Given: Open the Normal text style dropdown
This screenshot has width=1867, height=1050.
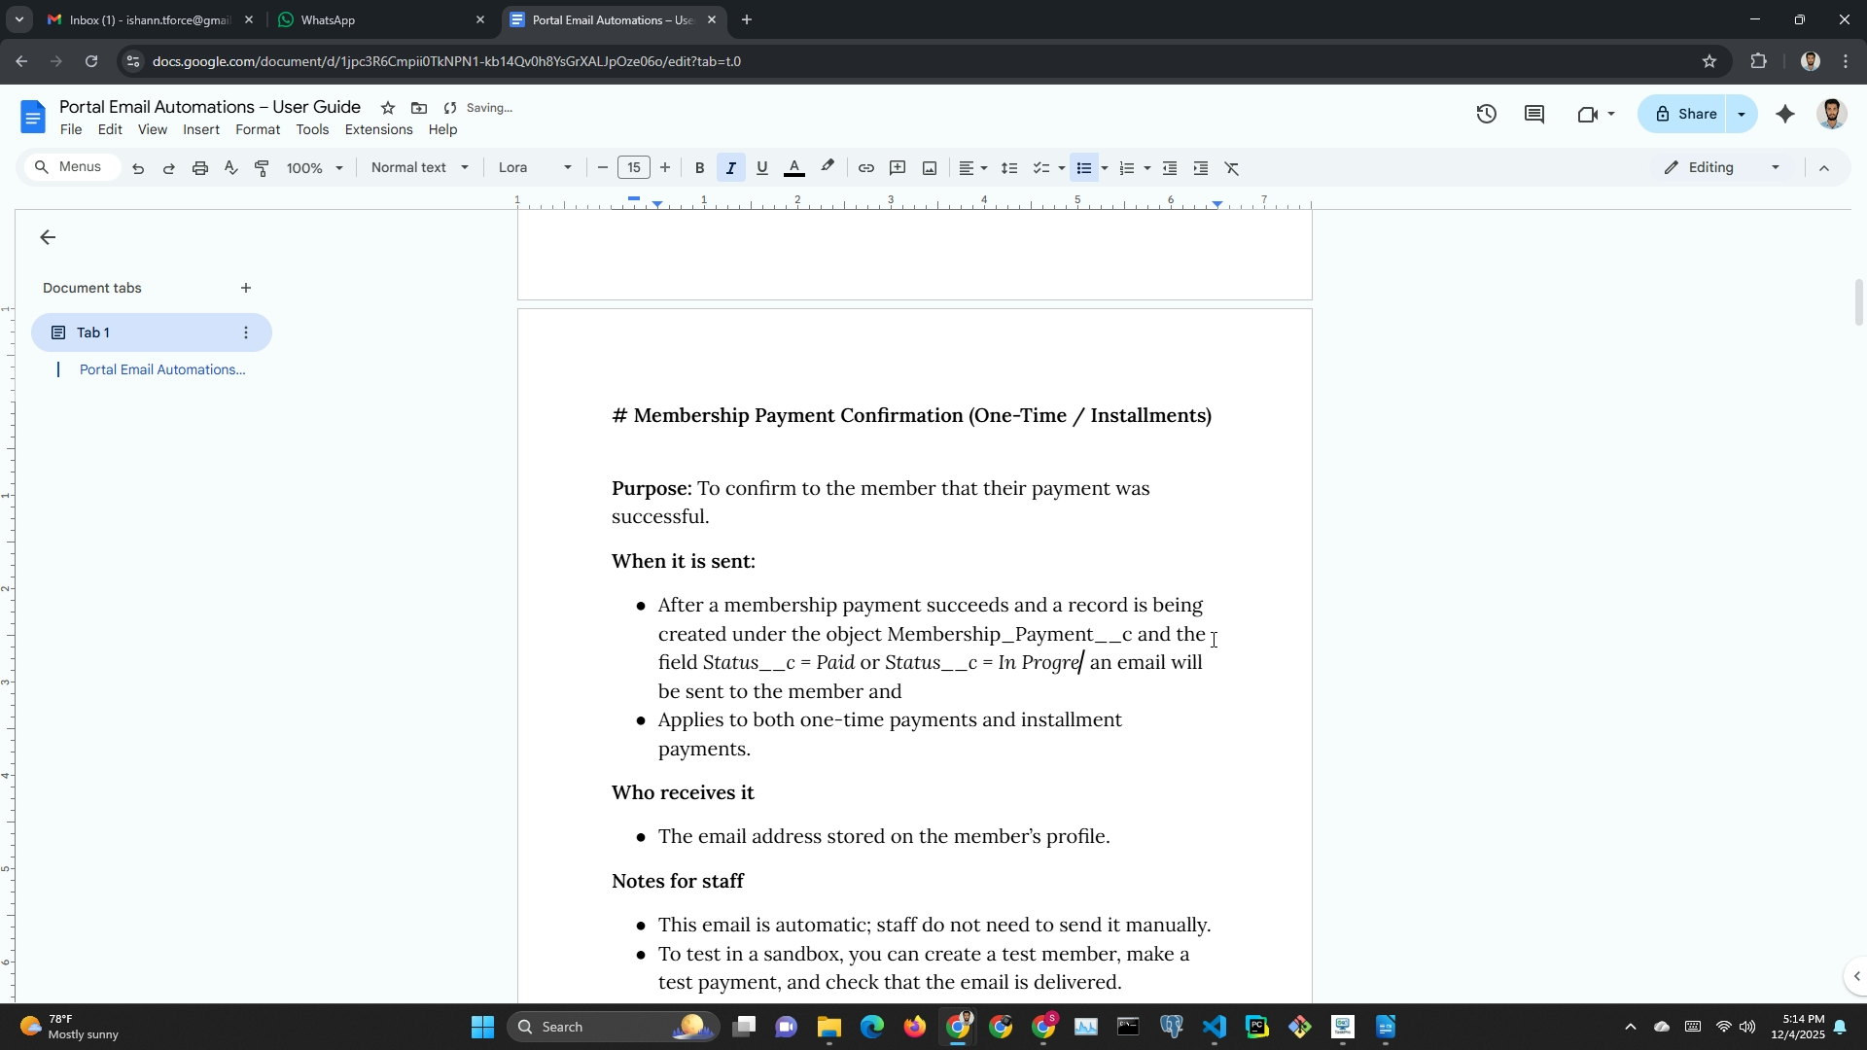Looking at the screenshot, I should pyautogui.click(x=419, y=168).
